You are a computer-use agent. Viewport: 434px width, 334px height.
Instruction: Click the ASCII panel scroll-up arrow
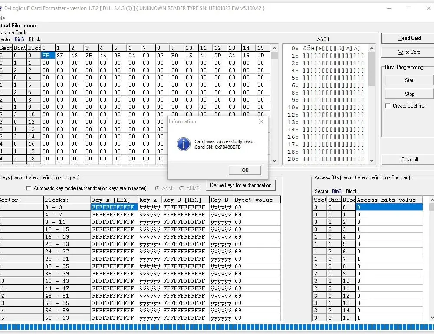pyautogui.click(x=372, y=48)
